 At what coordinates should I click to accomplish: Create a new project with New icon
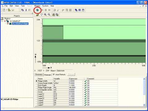[4, 10]
